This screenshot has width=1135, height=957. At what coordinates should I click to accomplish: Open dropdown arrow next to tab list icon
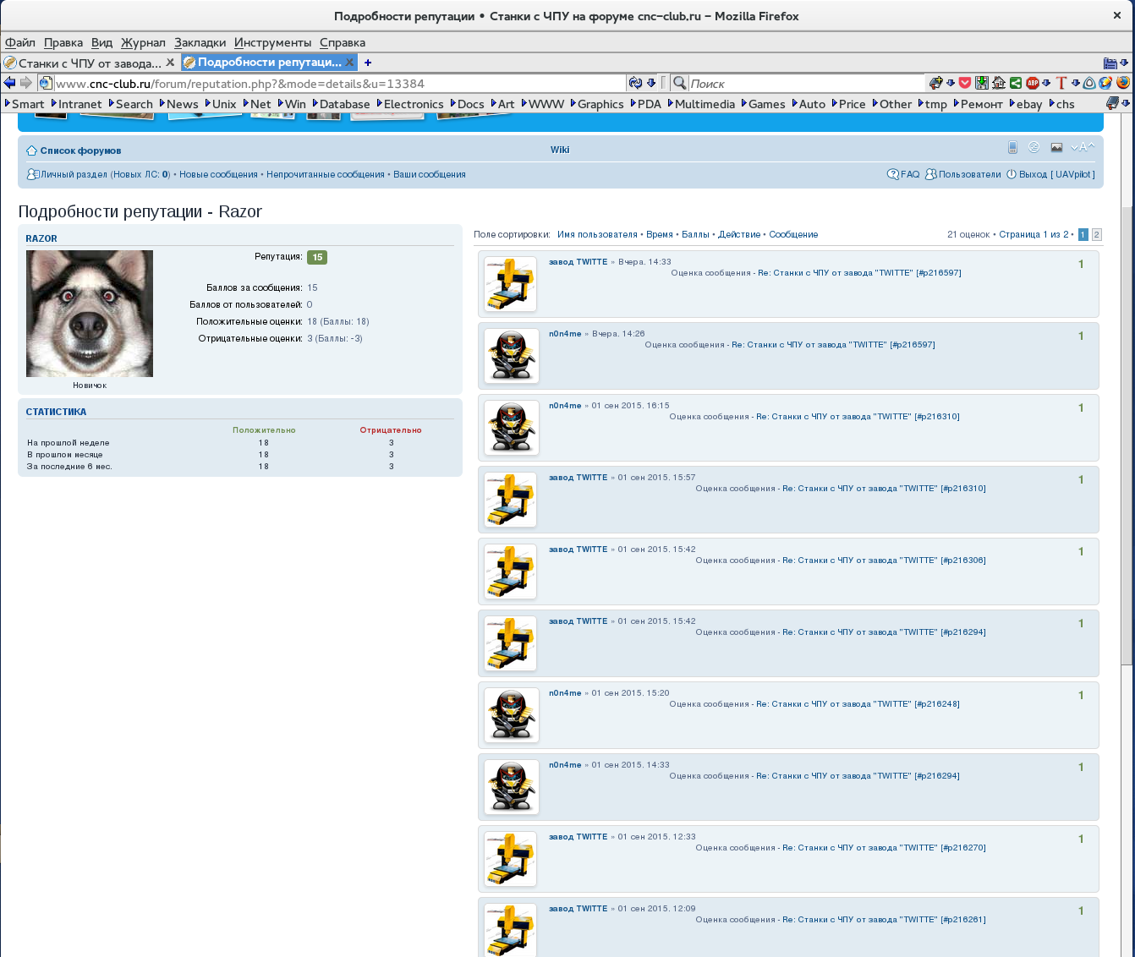[1125, 63]
